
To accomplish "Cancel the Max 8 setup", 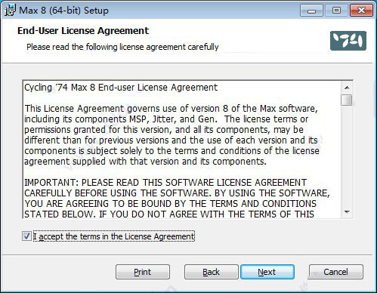I will pyautogui.click(x=336, y=272).
